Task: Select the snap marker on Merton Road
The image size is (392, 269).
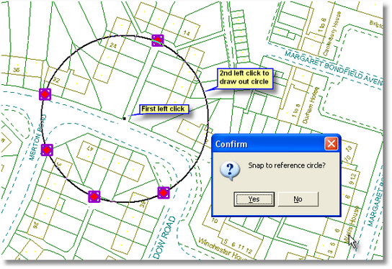Action: (47, 150)
